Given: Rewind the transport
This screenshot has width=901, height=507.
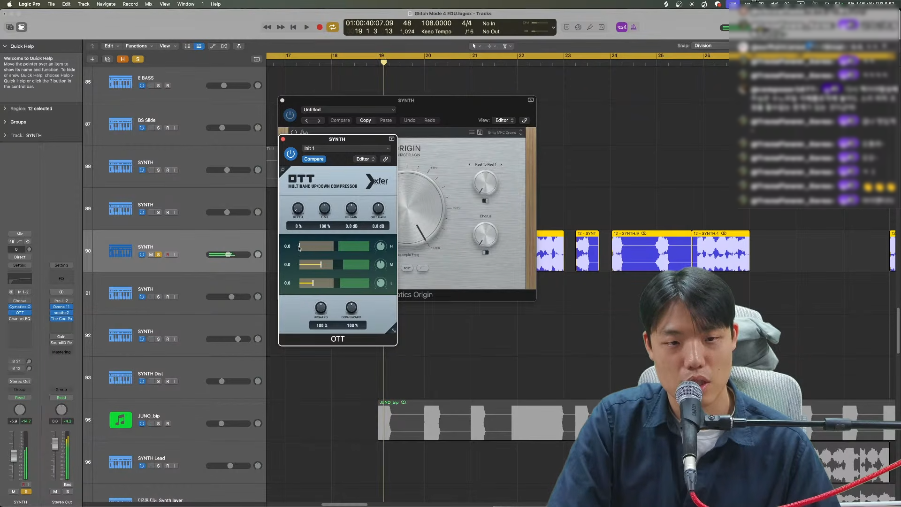Looking at the screenshot, I should click(x=267, y=27).
